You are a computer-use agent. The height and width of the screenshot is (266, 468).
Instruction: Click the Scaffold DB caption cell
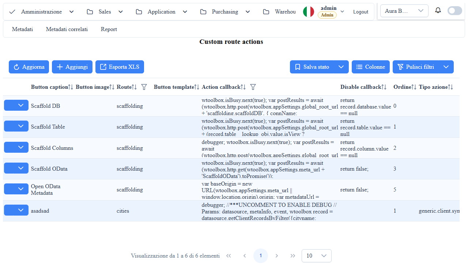(45, 106)
